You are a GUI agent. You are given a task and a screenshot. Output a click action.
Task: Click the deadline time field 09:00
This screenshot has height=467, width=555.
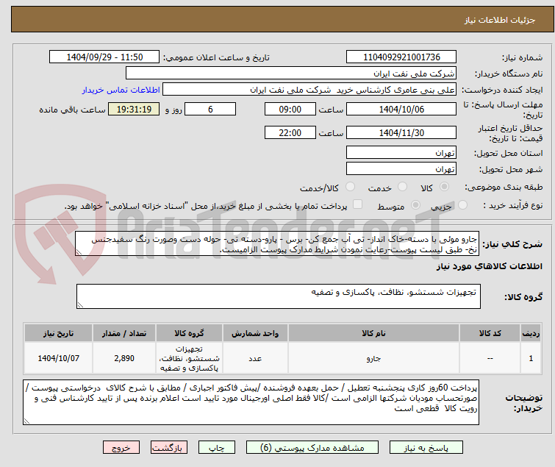290,109
